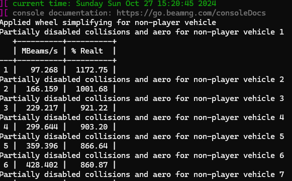Open the console documentation URL link

click(x=191, y=13)
